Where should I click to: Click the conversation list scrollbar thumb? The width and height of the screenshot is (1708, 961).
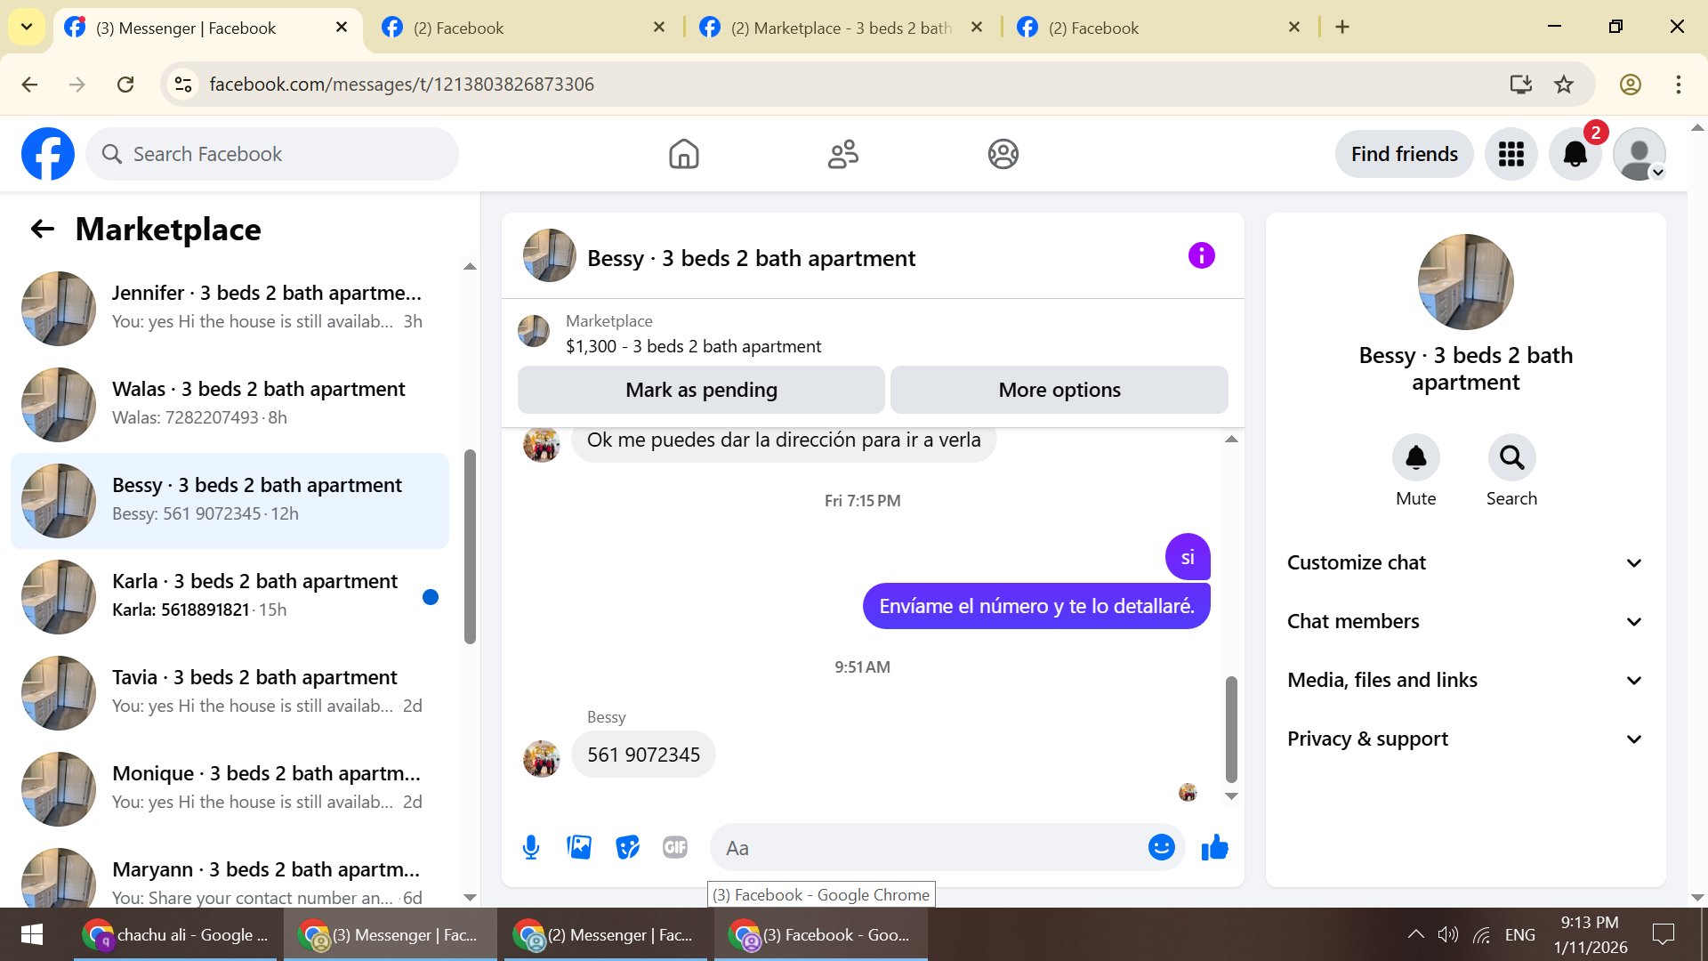click(x=470, y=546)
